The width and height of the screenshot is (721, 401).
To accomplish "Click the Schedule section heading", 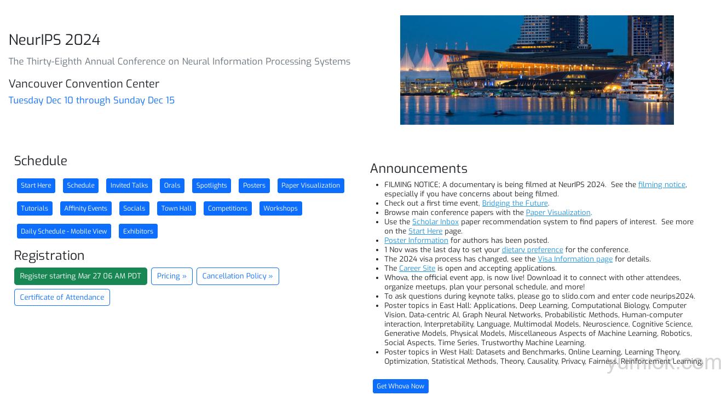I will pos(41,161).
